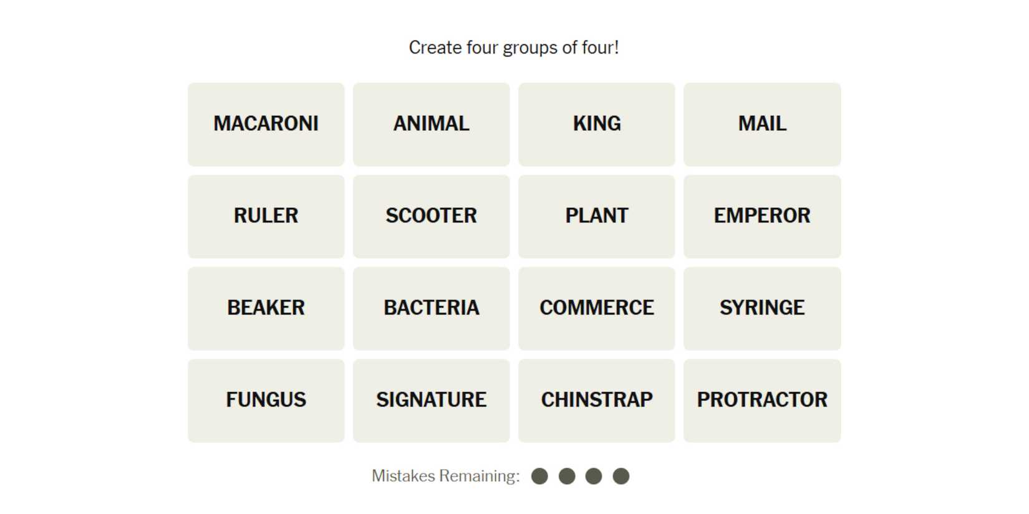The width and height of the screenshot is (1029, 514).
Task: Select the SIGNATURE tile
Action: [x=431, y=401]
